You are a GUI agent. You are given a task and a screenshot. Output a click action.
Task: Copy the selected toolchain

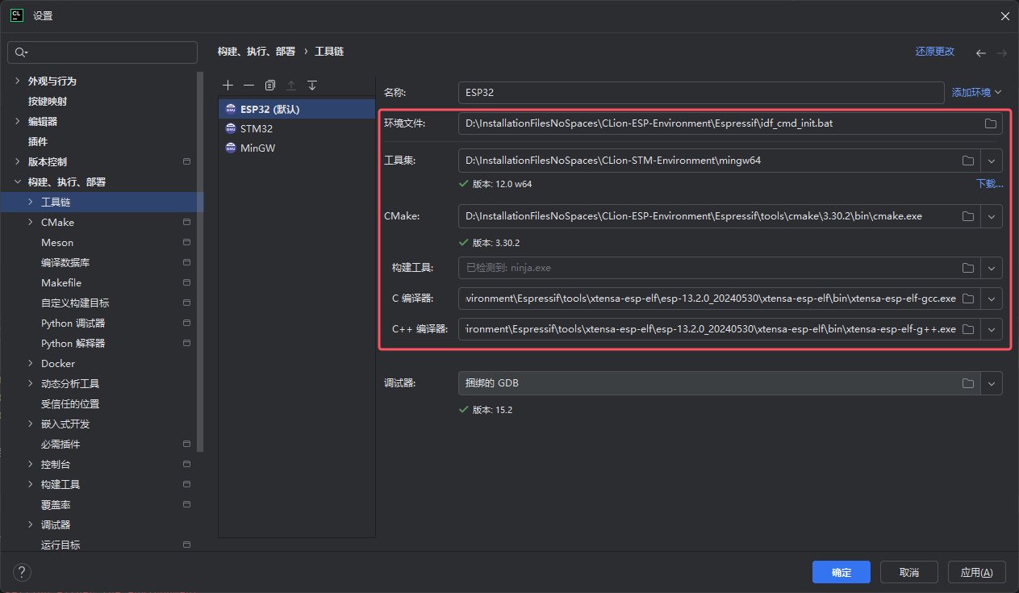(x=270, y=86)
